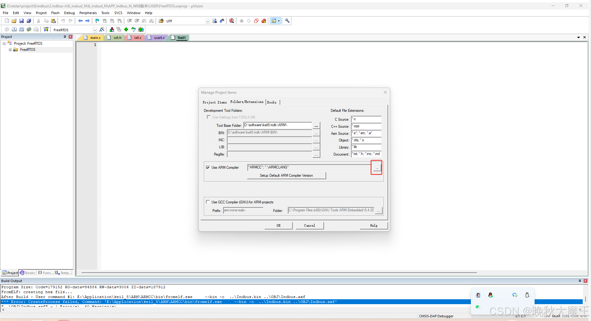Viewport: 591px width, 321px height.
Task: Create a new file via toolbar icon
Action: (7, 21)
